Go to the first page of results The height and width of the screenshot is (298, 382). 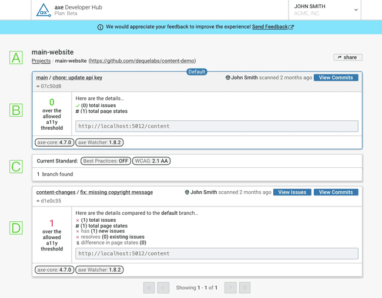pyautogui.click(x=149, y=287)
